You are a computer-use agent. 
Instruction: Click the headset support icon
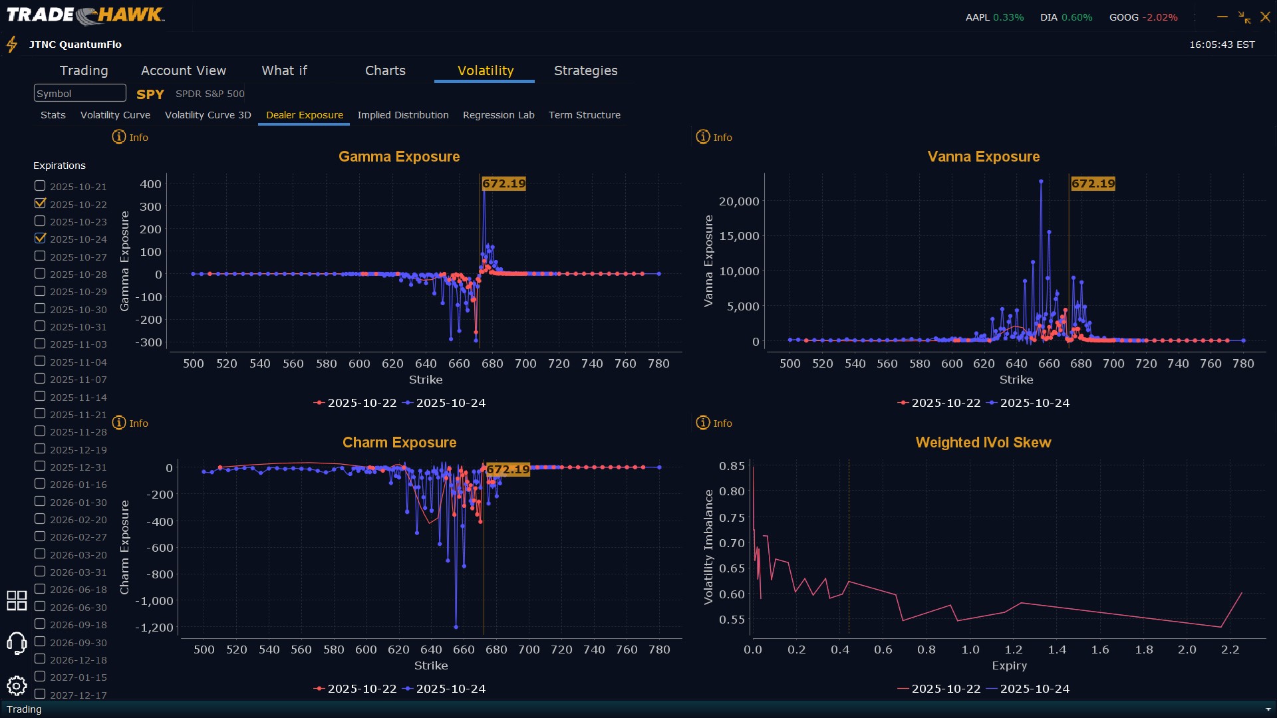17,643
